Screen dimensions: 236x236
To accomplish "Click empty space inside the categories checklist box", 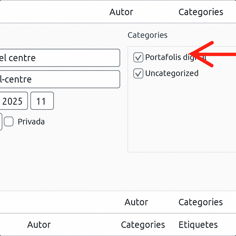I will pyautogui.click(x=180, y=117).
